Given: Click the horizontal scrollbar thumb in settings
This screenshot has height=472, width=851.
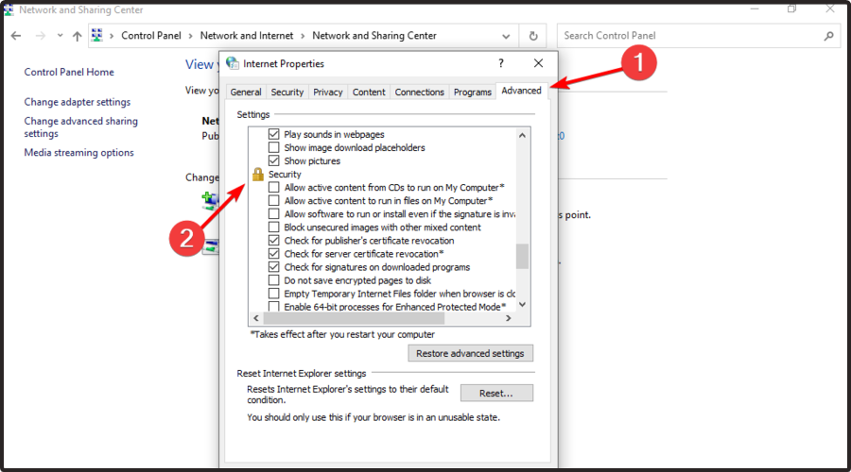Looking at the screenshot, I should coord(354,318).
